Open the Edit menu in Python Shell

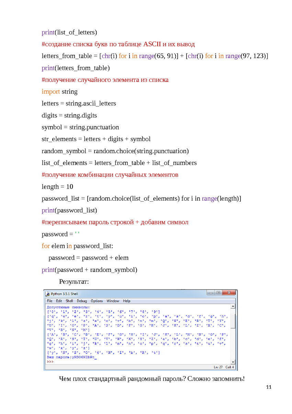(59, 301)
